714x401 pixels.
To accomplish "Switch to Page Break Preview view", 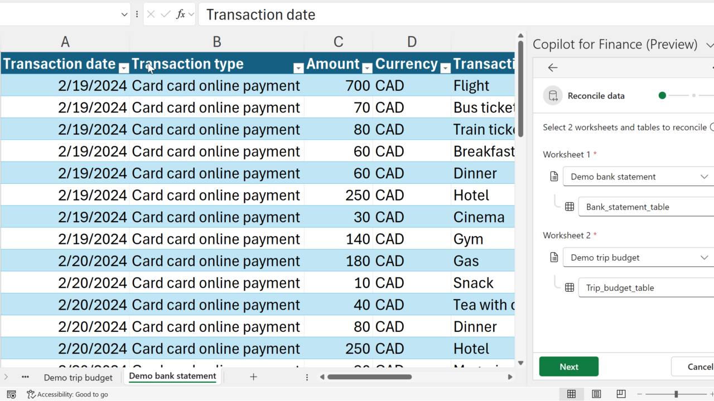I will [x=621, y=394].
